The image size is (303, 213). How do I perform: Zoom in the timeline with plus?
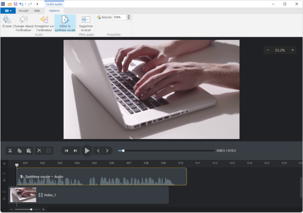[x=43, y=210]
